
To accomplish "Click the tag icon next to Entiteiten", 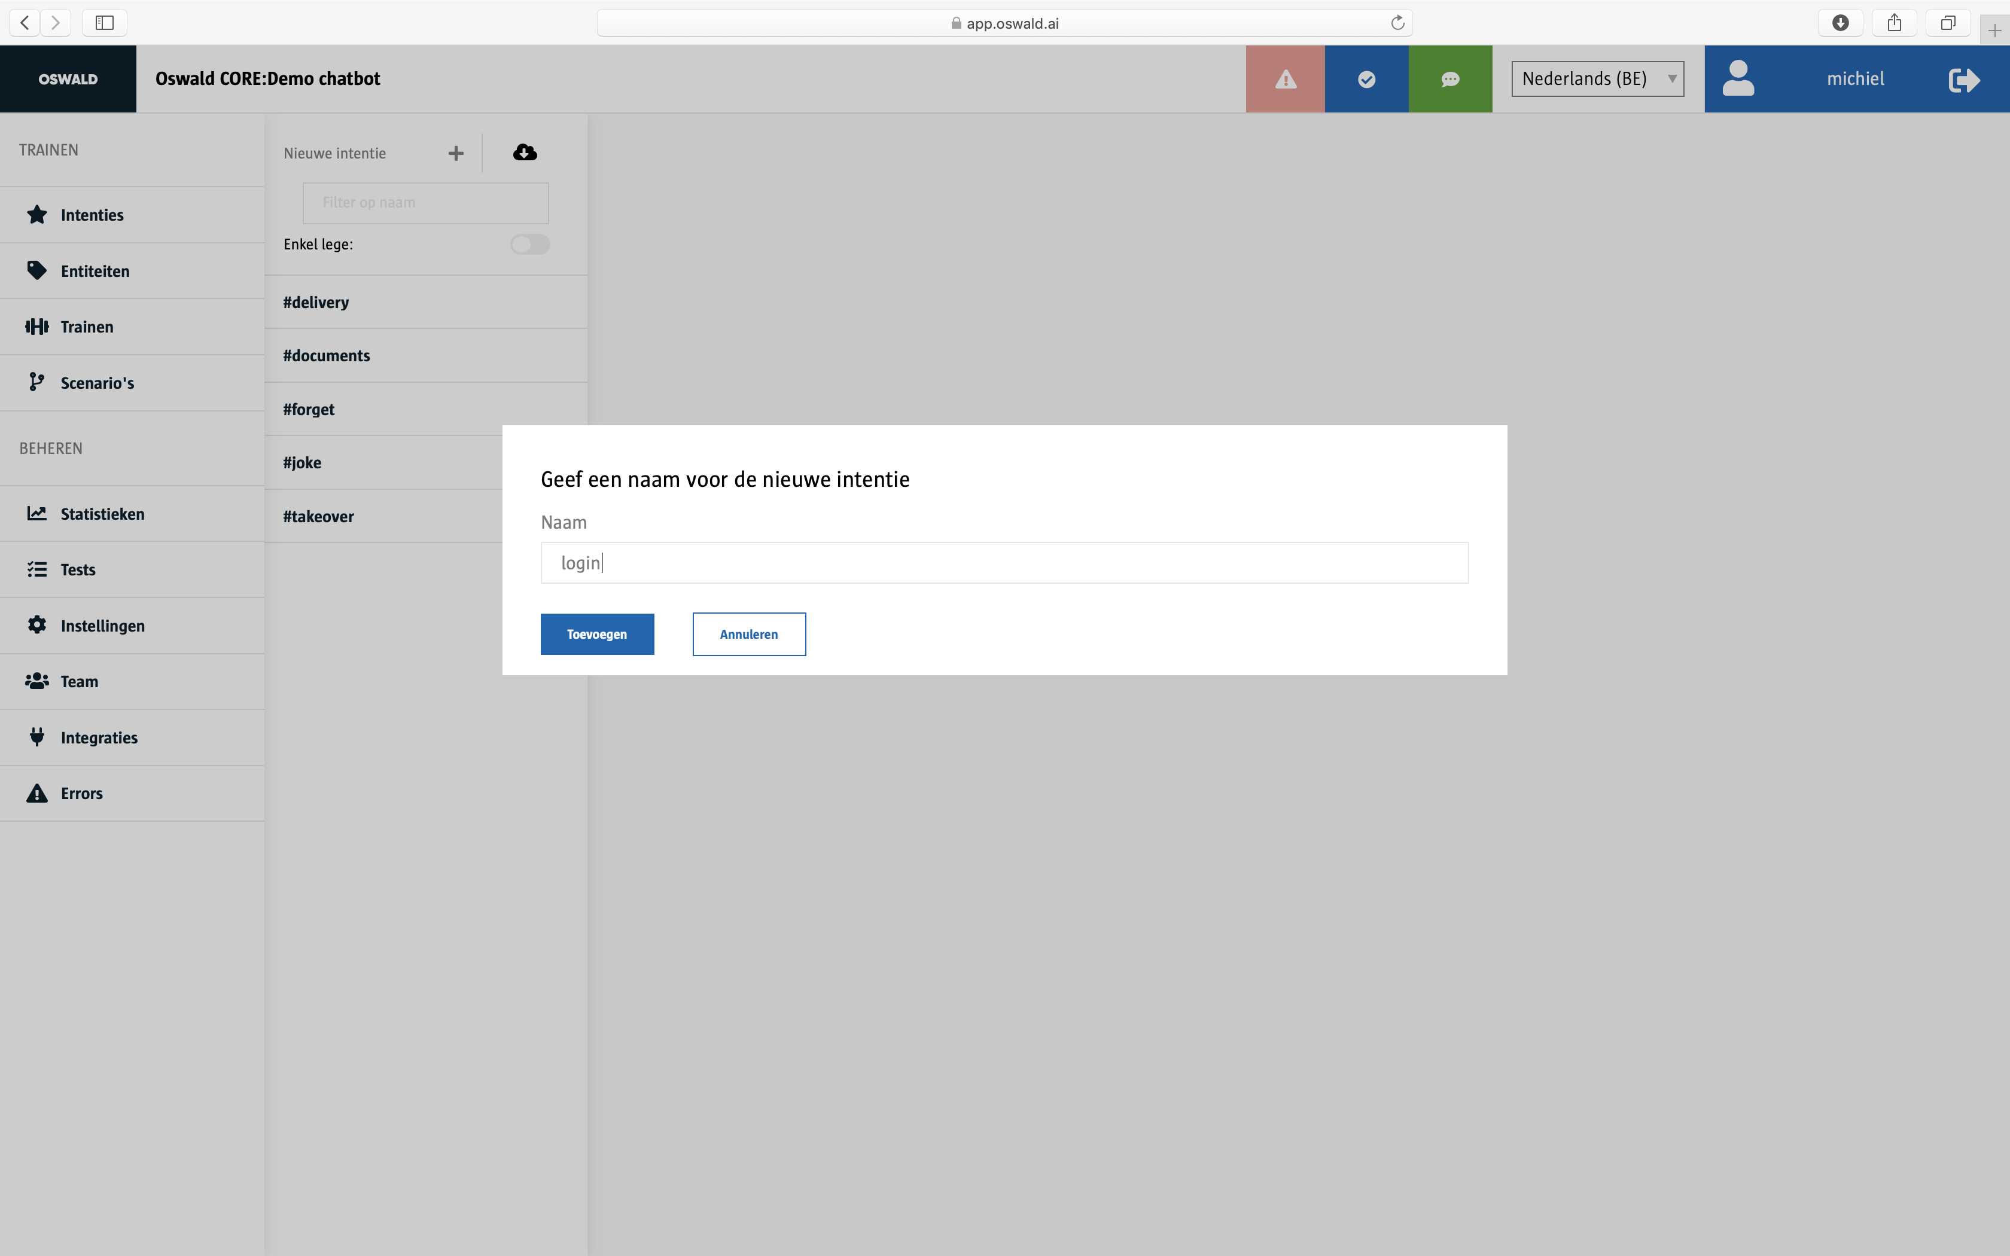I will click(x=36, y=271).
